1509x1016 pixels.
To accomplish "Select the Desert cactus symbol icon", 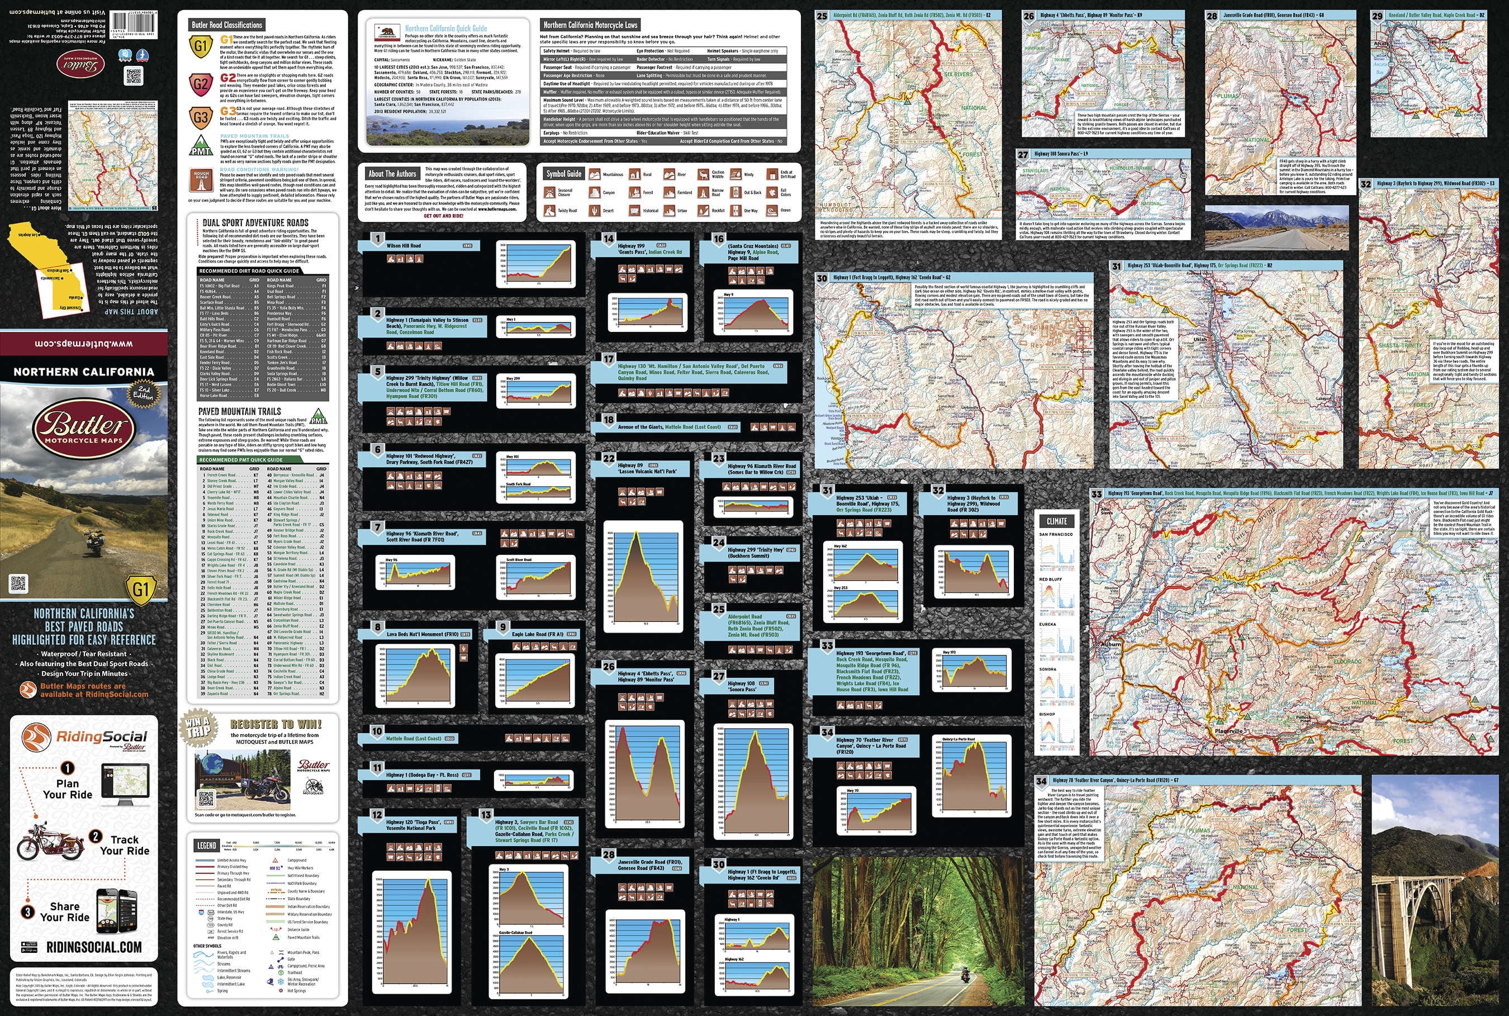I will click(x=595, y=211).
